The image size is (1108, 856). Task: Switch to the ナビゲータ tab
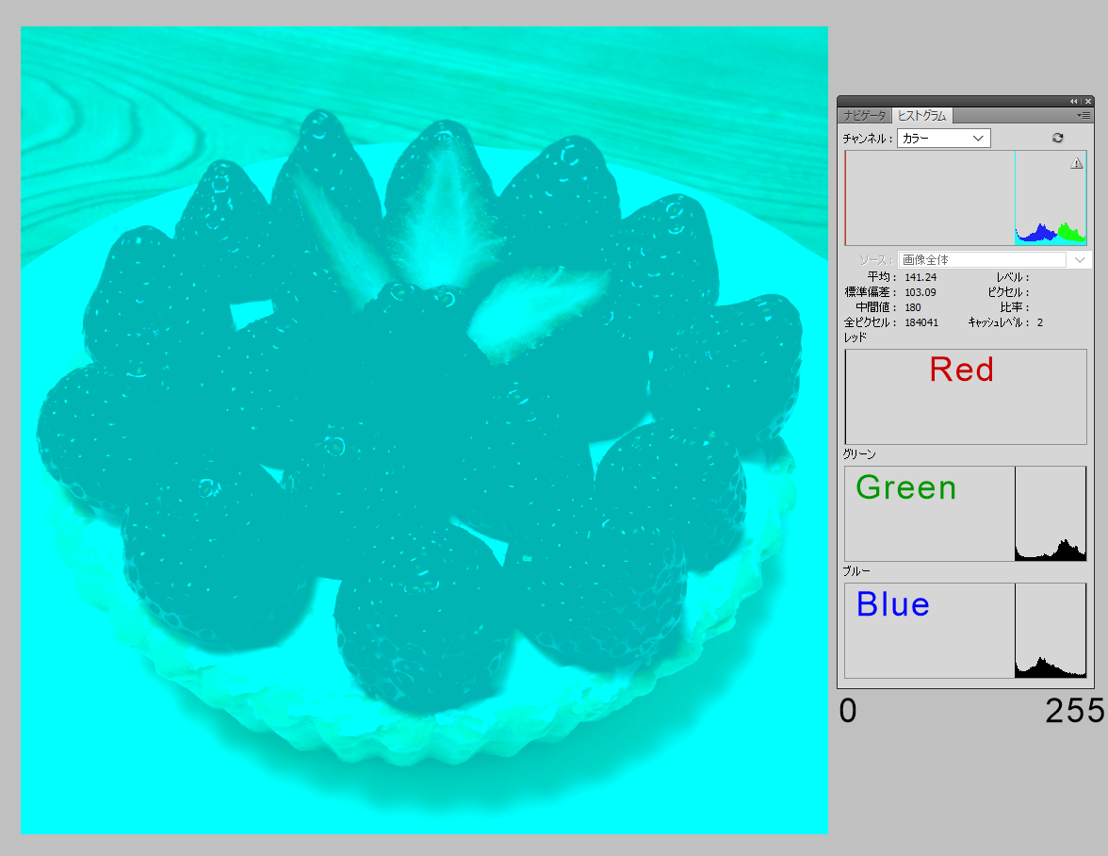(x=864, y=115)
